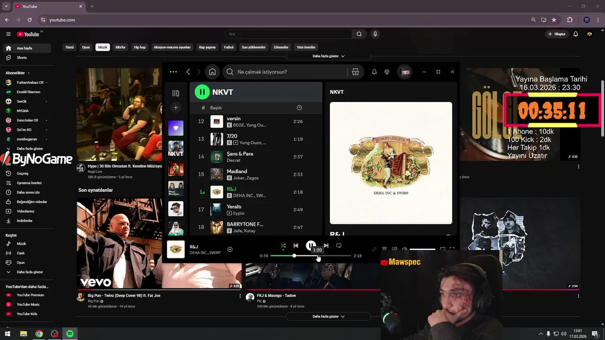This screenshot has width=605, height=340.
Task: Open 'Beğendiğin videolar' in sidebar
Action: pos(27,202)
